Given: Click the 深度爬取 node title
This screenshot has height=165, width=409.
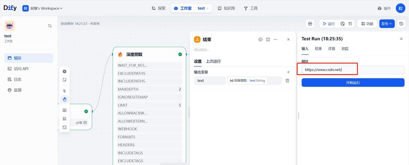Looking at the screenshot, I should (x=134, y=55).
